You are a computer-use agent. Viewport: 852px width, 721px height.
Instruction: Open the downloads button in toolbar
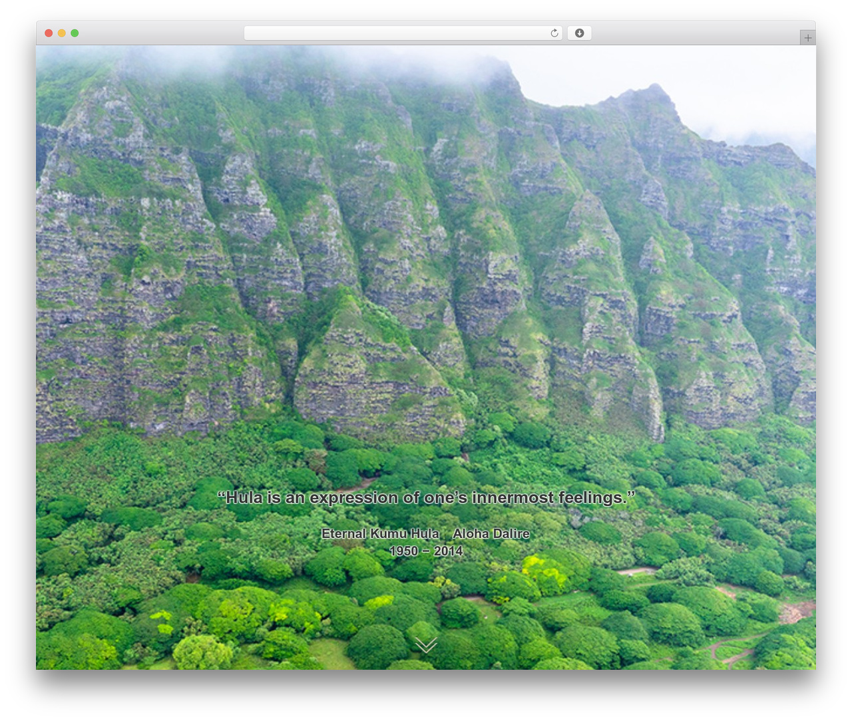(x=579, y=33)
